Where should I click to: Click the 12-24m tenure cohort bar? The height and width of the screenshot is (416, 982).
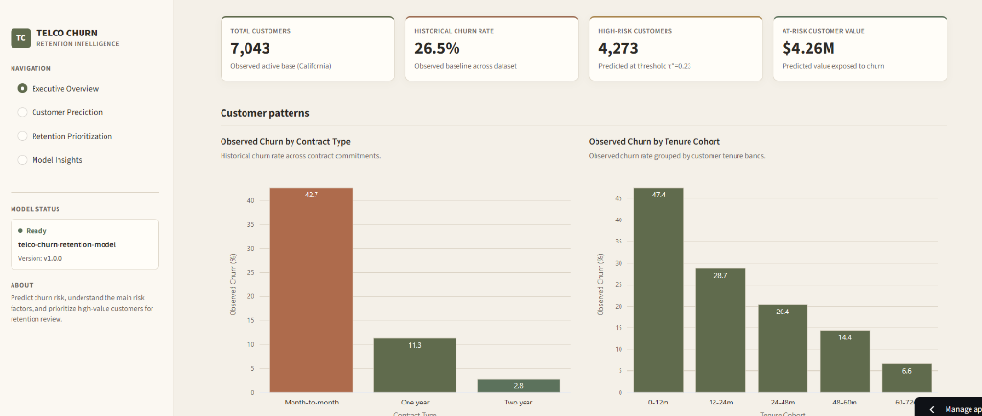click(x=720, y=331)
